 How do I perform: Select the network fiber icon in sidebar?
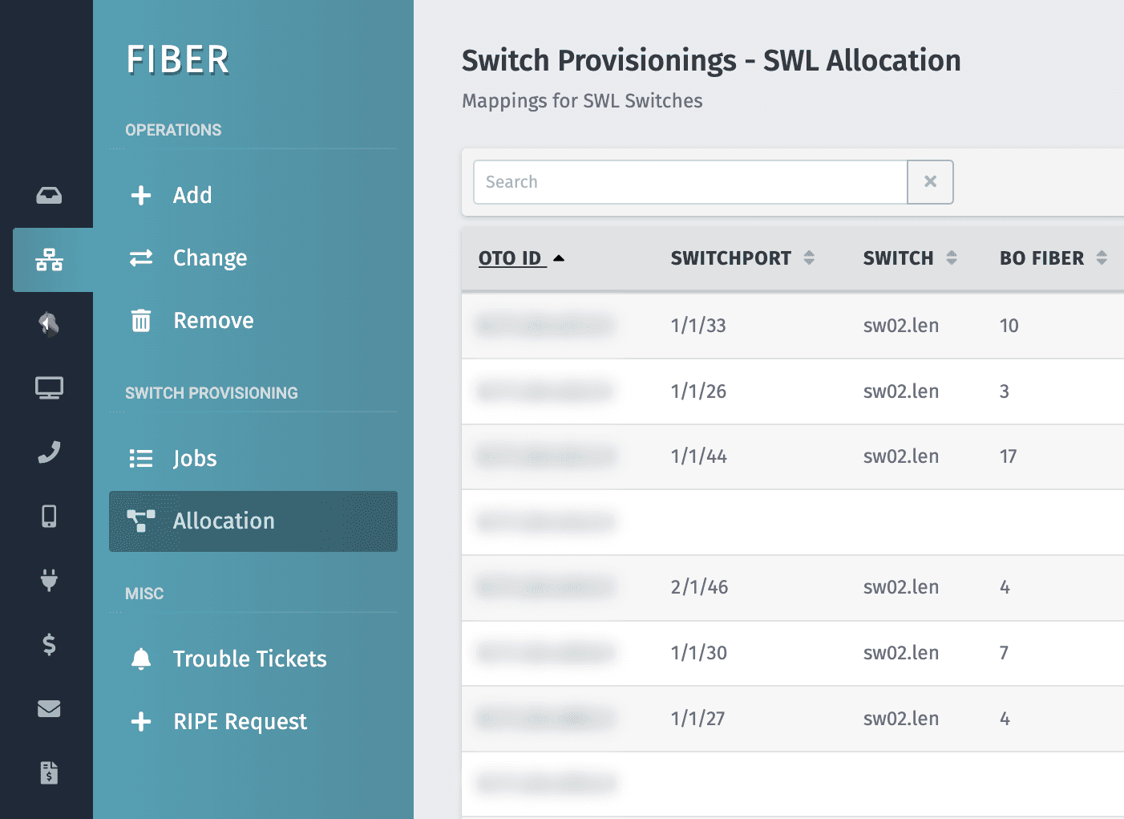click(x=49, y=260)
